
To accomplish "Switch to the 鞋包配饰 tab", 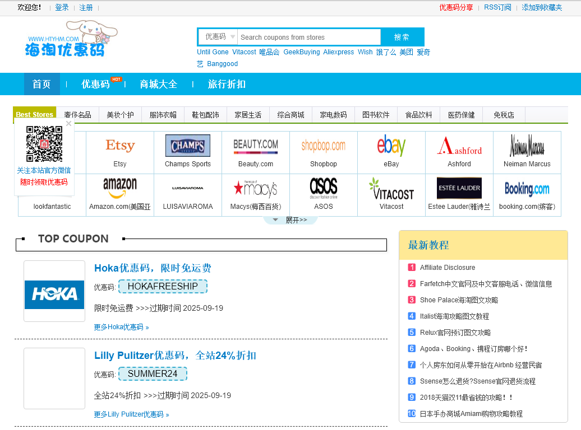I will 206,115.
